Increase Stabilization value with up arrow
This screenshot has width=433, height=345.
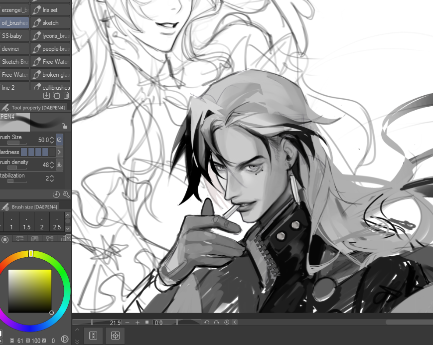pos(52,176)
